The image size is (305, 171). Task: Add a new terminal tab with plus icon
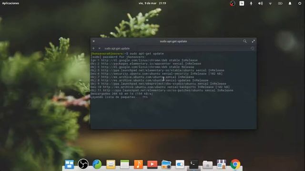pyautogui.click(x=93, y=48)
